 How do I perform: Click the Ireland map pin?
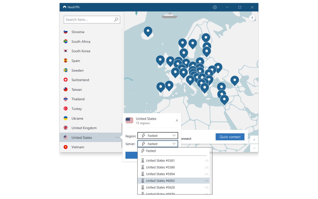tap(160, 60)
